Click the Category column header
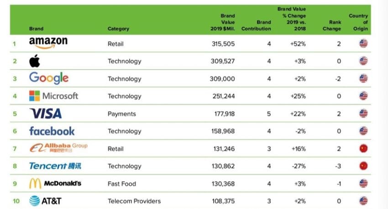The image size is (388, 209). click(x=118, y=29)
